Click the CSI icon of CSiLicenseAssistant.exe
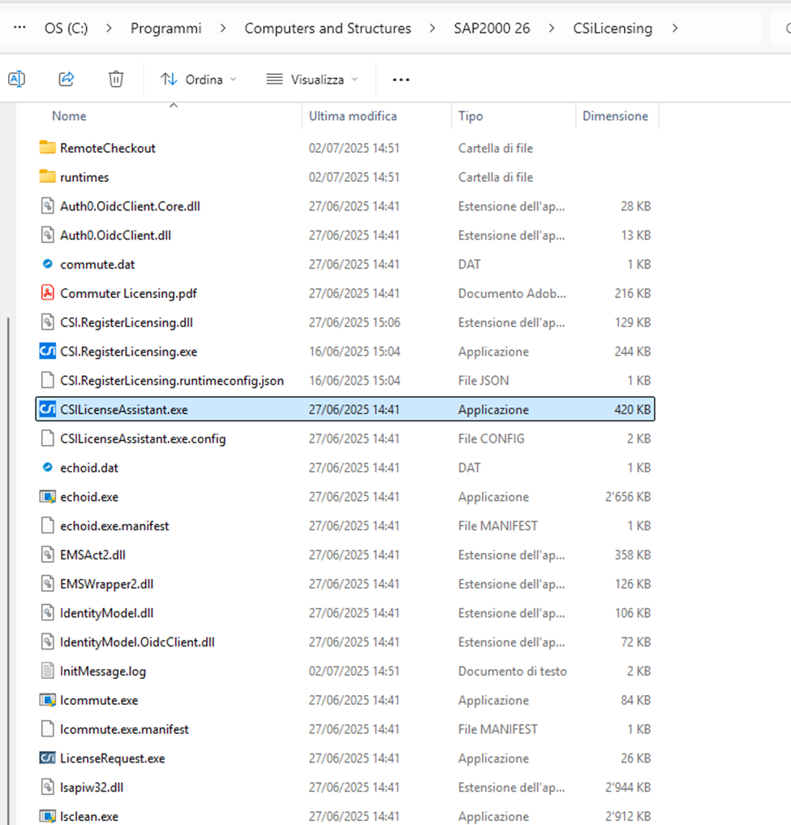 (48, 409)
